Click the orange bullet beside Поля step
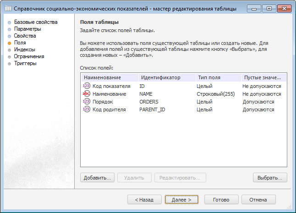The image size is (296, 213). 9,43
